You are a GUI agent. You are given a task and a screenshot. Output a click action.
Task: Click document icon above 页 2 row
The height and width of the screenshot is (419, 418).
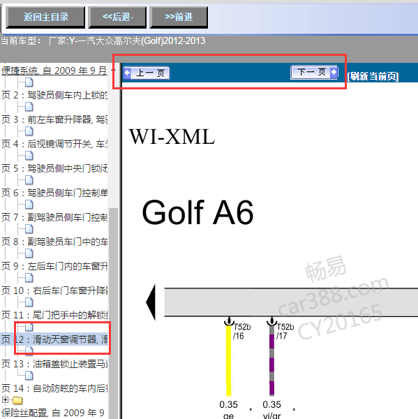[29, 82]
